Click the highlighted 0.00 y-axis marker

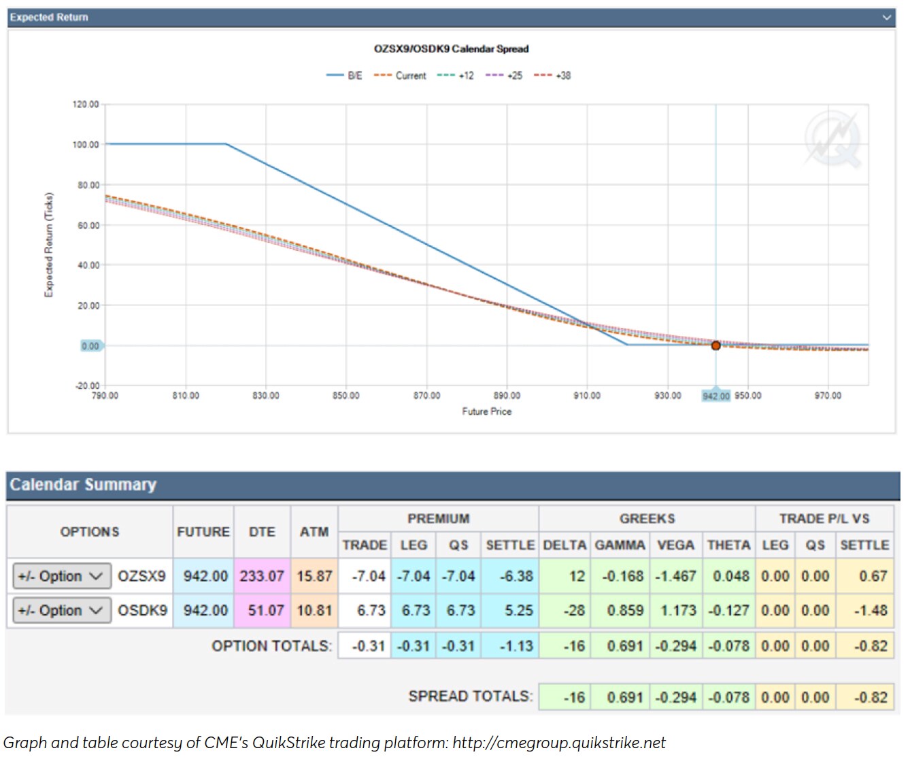point(90,345)
